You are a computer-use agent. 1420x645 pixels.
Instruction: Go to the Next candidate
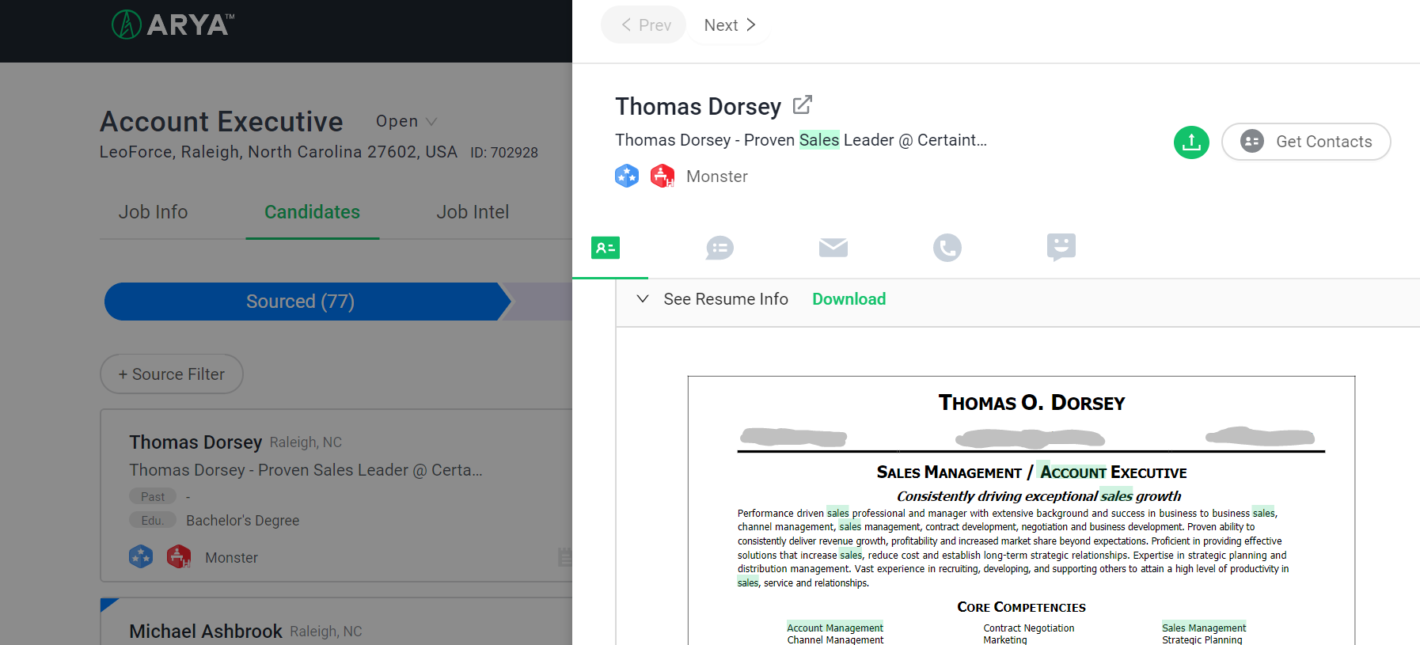click(729, 25)
